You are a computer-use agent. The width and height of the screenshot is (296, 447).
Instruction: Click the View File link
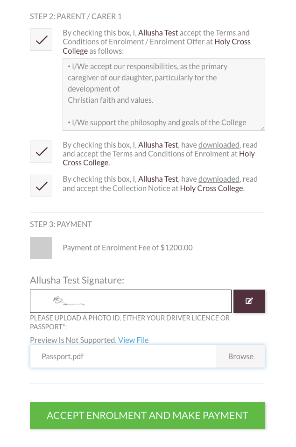pyautogui.click(x=134, y=340)
